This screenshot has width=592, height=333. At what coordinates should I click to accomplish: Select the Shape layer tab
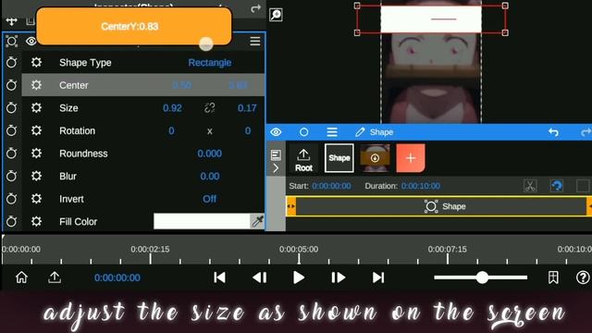(339, 158)
